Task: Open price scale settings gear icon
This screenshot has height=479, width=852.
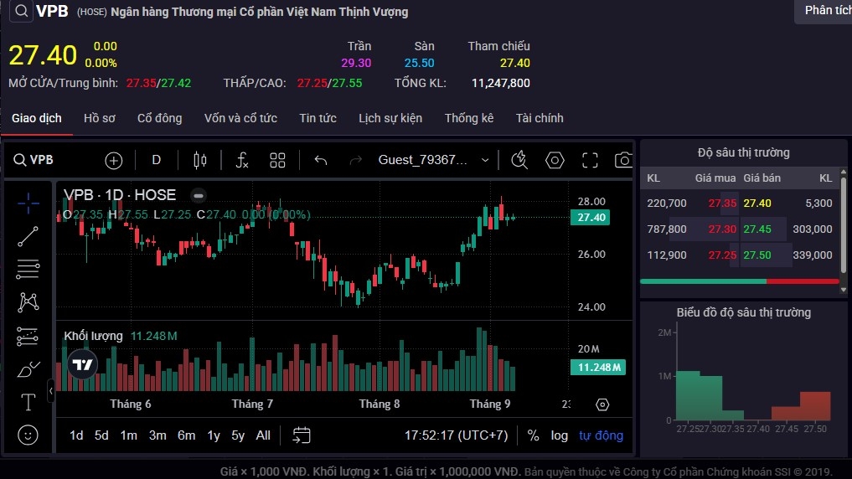Action: coord(602,404)
